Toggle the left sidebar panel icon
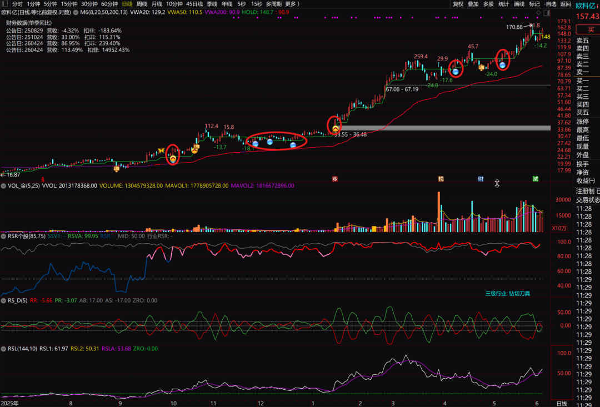 coord(5,4)
